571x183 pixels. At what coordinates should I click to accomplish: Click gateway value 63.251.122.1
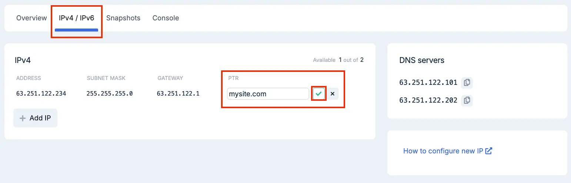pyautogui.click(x=178, y=93)
